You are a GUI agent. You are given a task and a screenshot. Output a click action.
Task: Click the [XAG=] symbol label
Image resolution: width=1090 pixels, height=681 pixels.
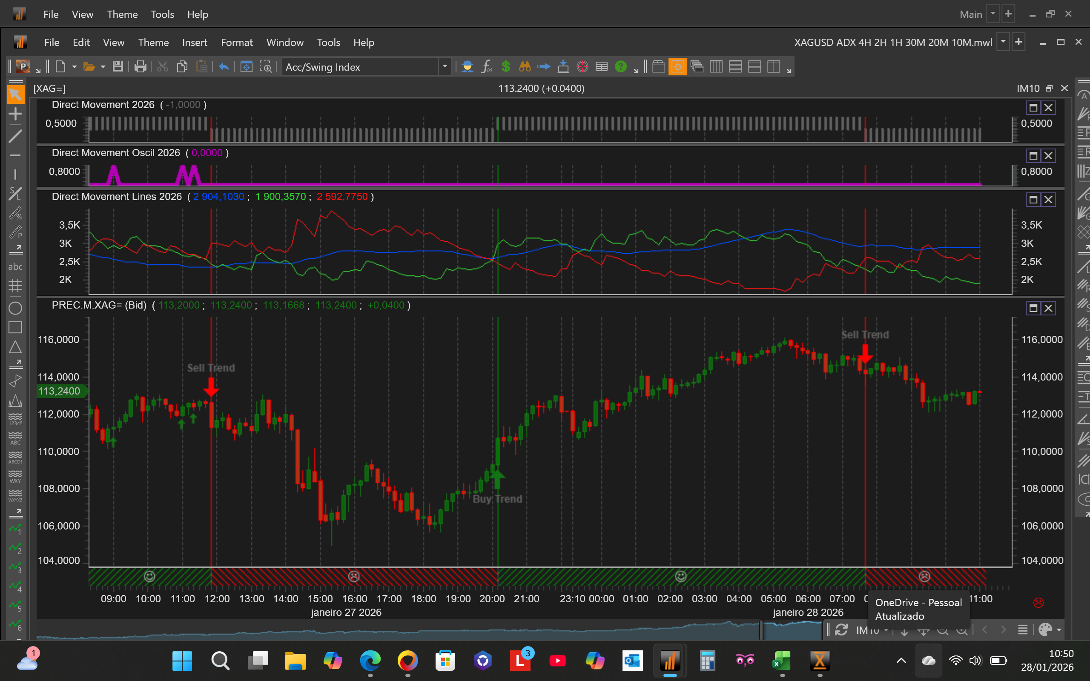point(49,88)
